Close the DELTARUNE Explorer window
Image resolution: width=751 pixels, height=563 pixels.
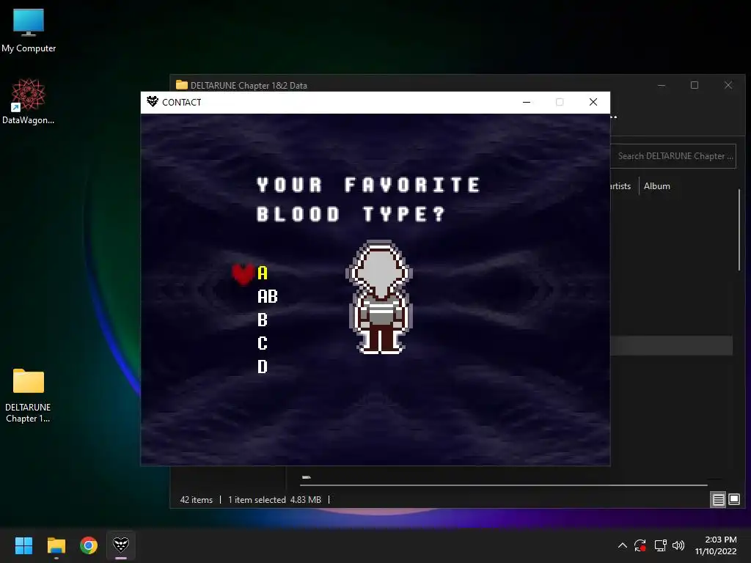point(728,85)
